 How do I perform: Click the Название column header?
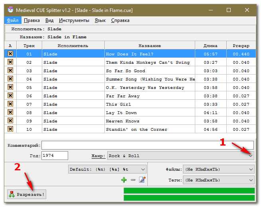pos(150,45)
